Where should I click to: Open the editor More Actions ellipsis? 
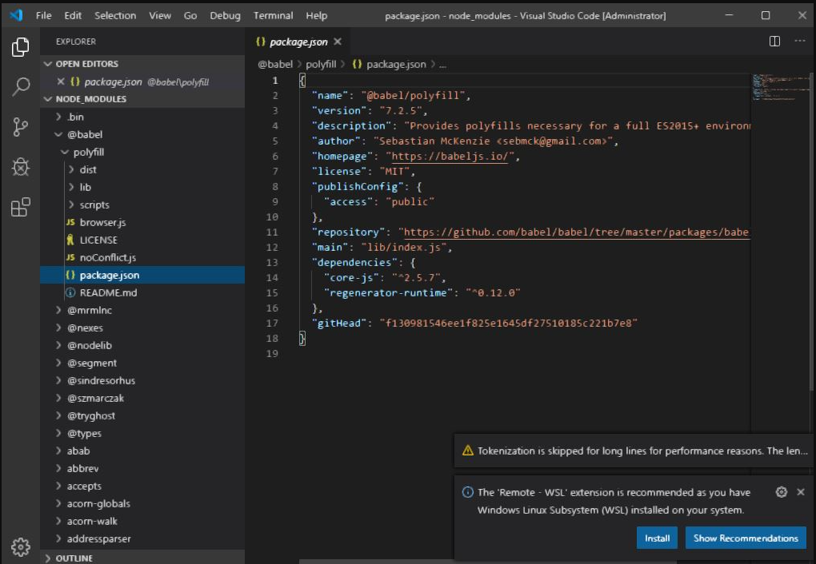800,41
